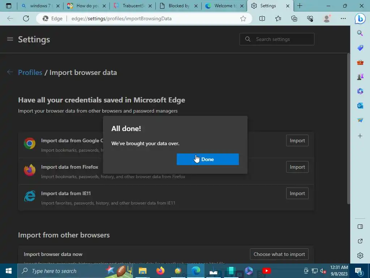Import data from Google Chrome

(297, 141)
